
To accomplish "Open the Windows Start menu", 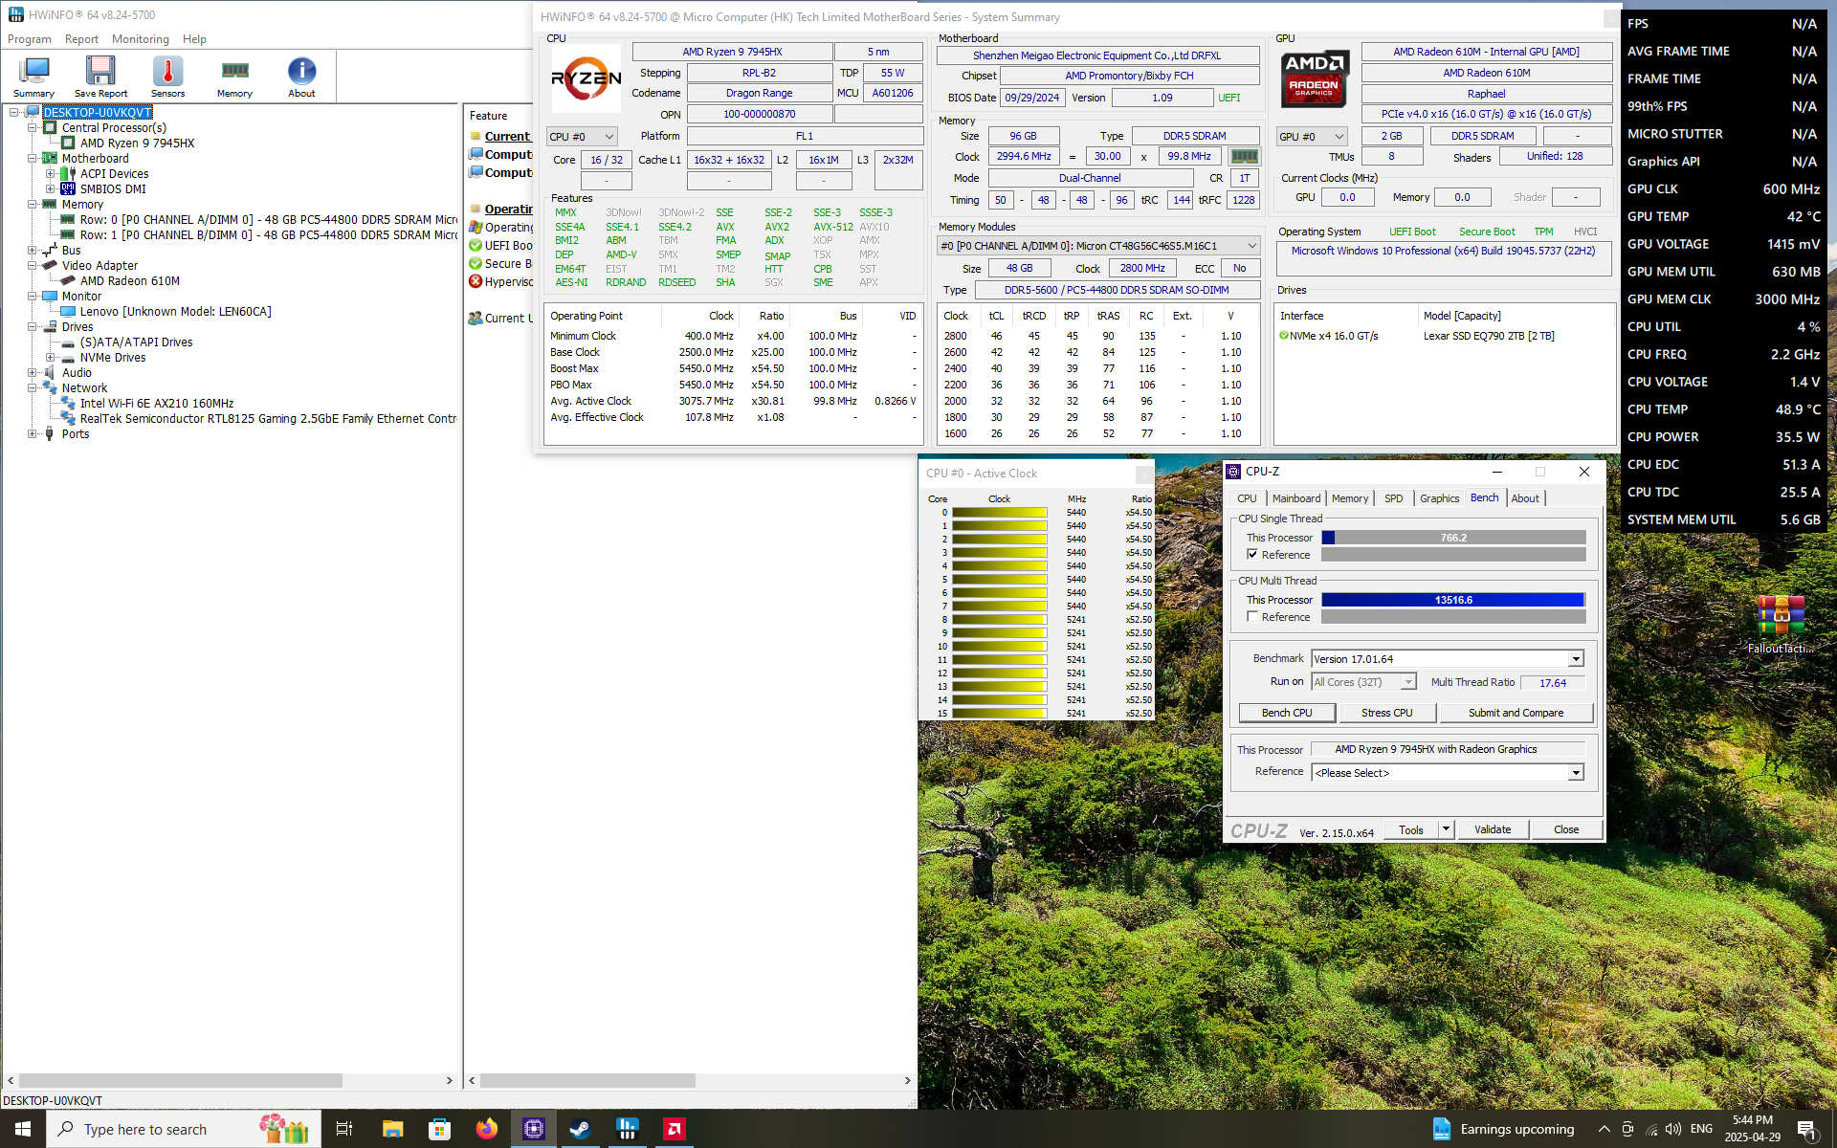I will [x=23, y=1129].
